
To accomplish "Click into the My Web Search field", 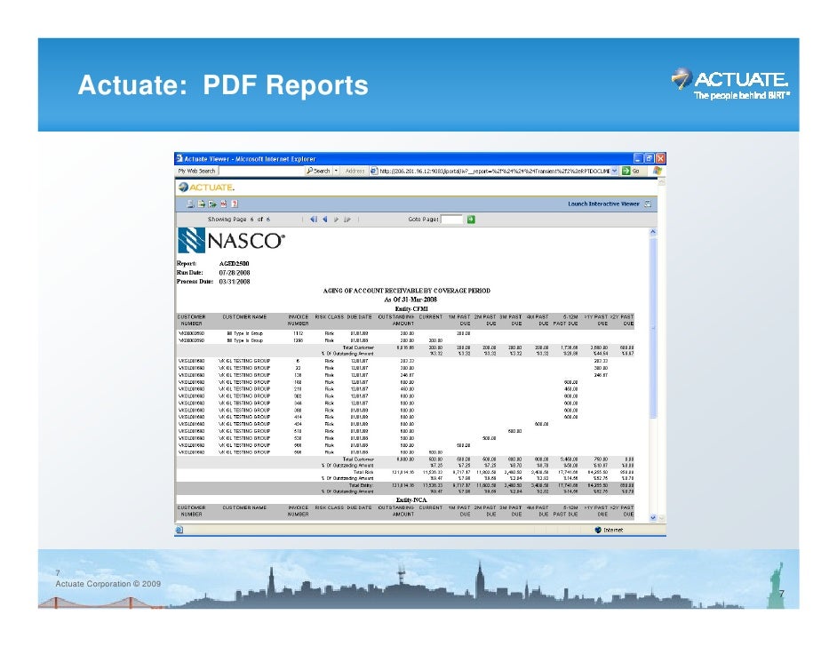I will 261,171.
